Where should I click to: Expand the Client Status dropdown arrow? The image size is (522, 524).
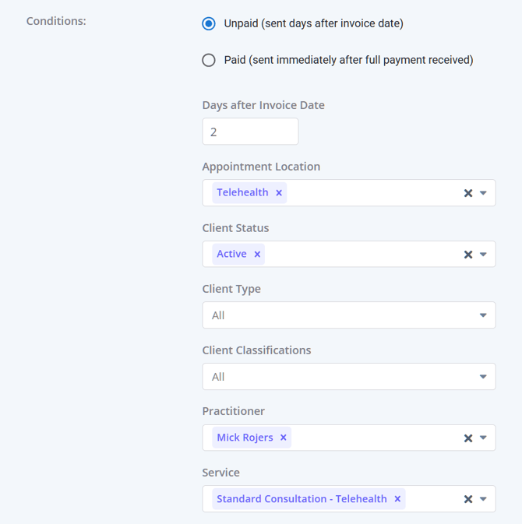[483, 255]
